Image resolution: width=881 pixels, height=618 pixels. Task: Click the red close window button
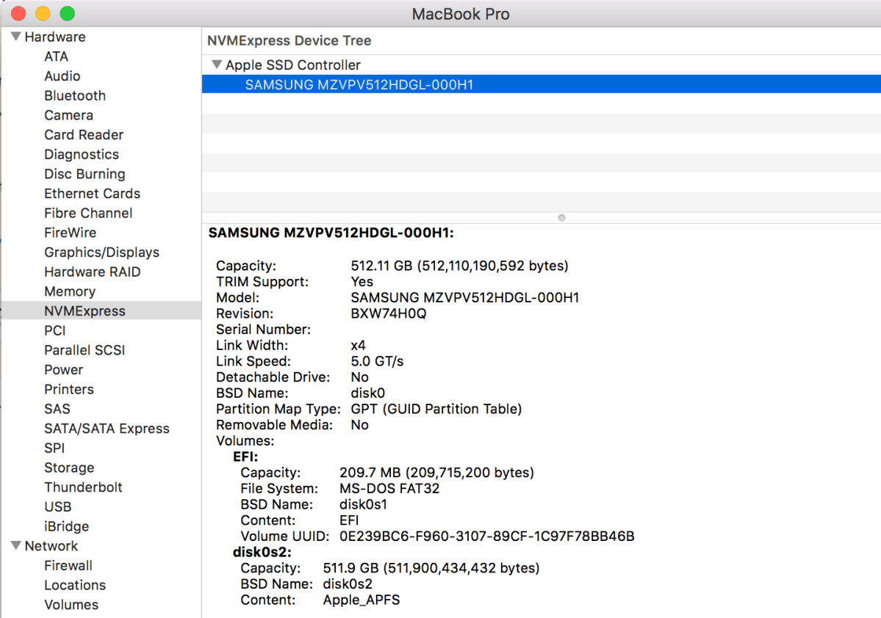[x=18, y=13]
